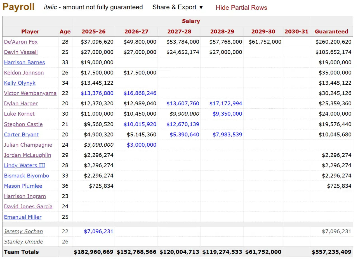The height and width of the screenshot is (262, 358).
Task: Click Luke Kornet's $9,350,000 salary
Action: [227, 114]
